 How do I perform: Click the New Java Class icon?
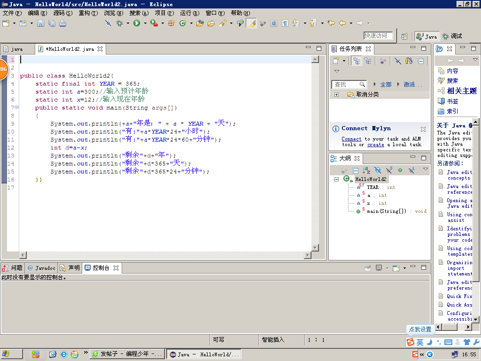click(x=183, y=23)
